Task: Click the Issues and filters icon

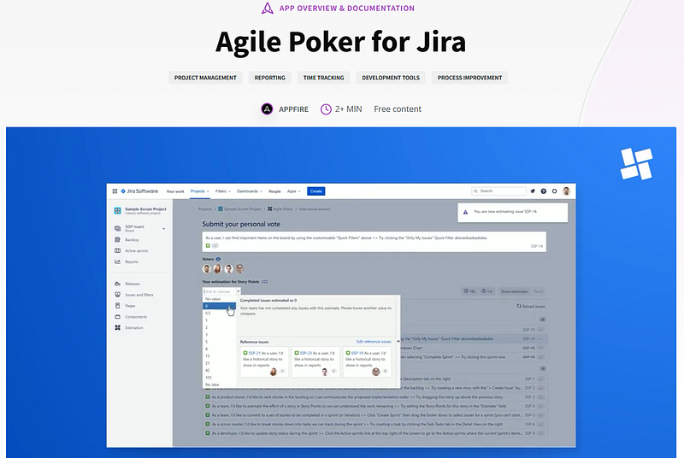Action: click(x=117, y=295)
